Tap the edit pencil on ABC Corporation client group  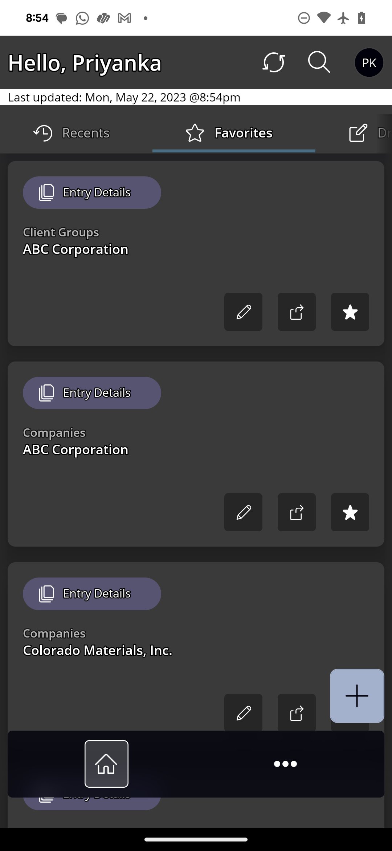243,312
